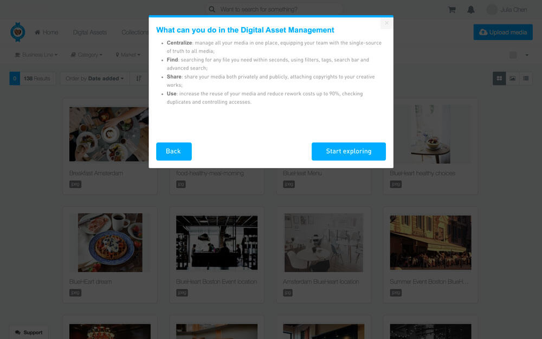Open the shopping cart icon
The height and width of the screenshot is (339, 542).
click(x=451, y=10)
